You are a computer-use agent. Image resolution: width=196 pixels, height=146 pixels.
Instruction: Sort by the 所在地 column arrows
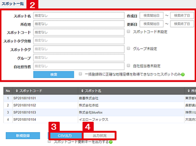pyautogui.click(x=189, y=91)
